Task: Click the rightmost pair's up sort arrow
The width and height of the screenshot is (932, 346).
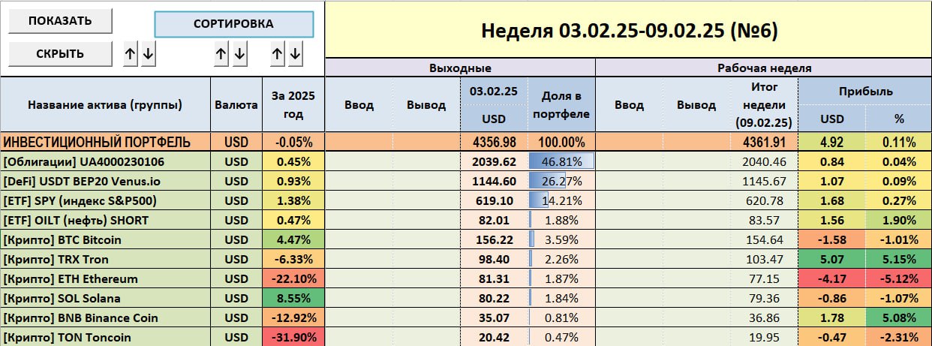Action: 277,54
